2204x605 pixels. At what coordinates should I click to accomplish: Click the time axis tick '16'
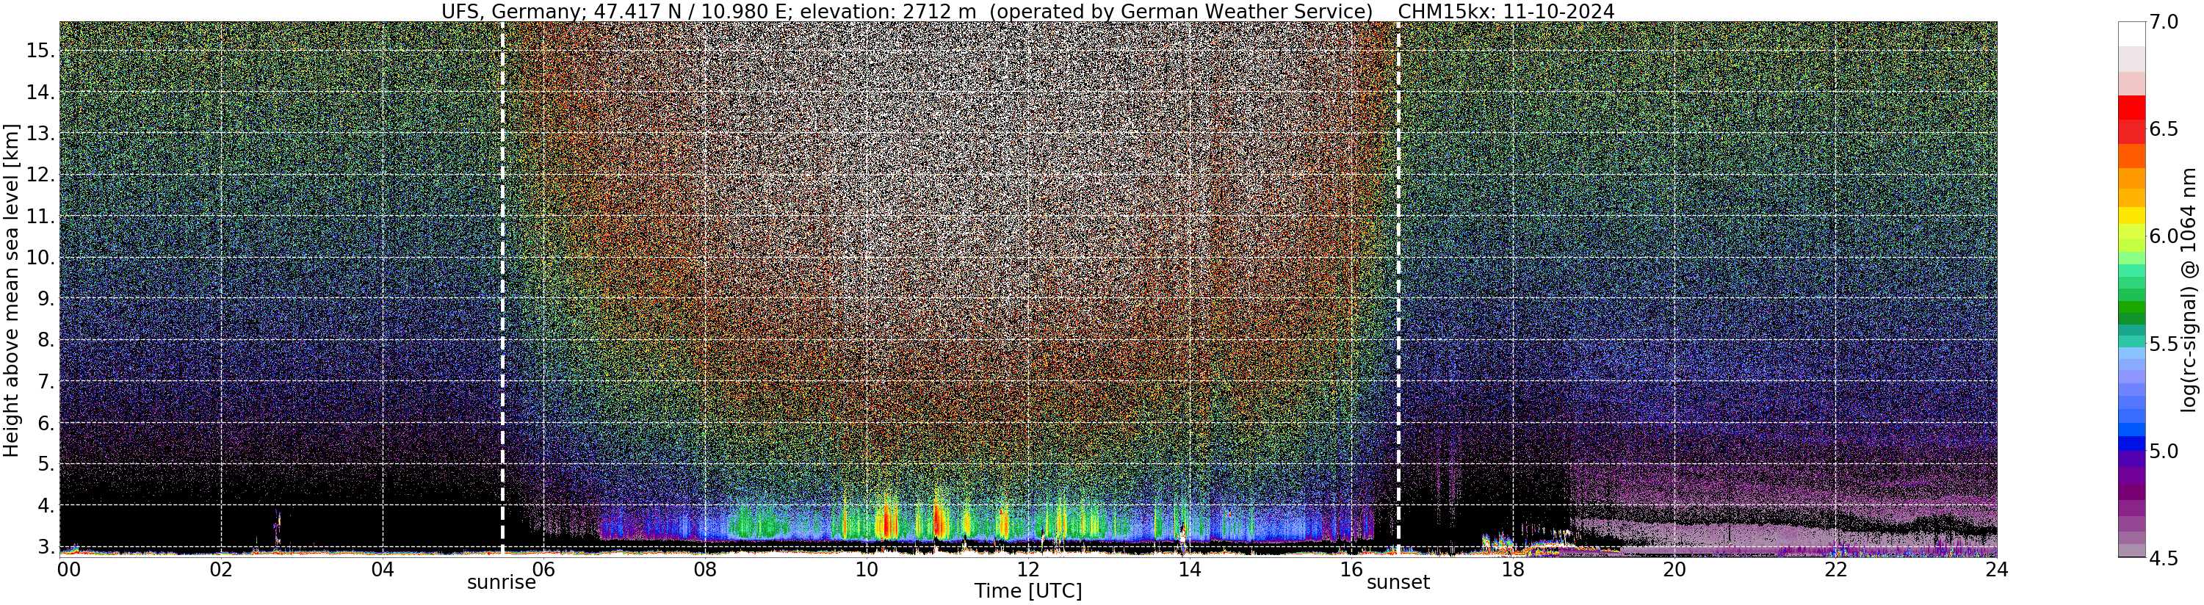(x=1351, y=569)
